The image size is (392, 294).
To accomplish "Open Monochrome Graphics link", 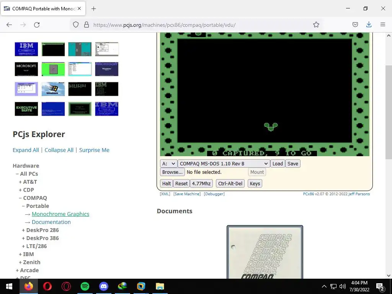I will pyautogui.click(x=60, y=214).
